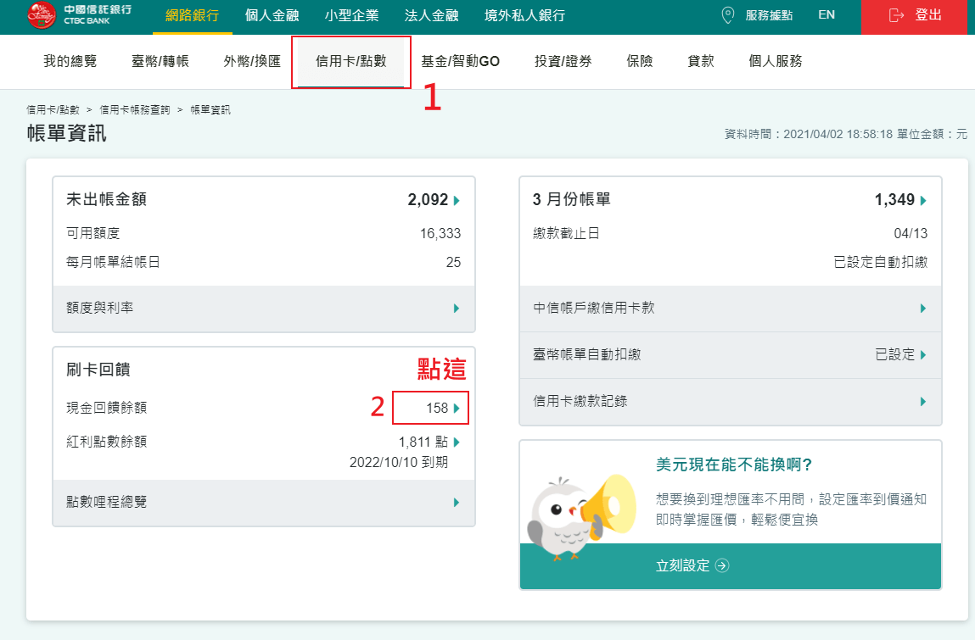Select the 貸款 navigation tab

click(701, 61)
